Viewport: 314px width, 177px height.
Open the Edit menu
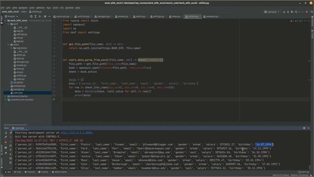tap(8, 8)
